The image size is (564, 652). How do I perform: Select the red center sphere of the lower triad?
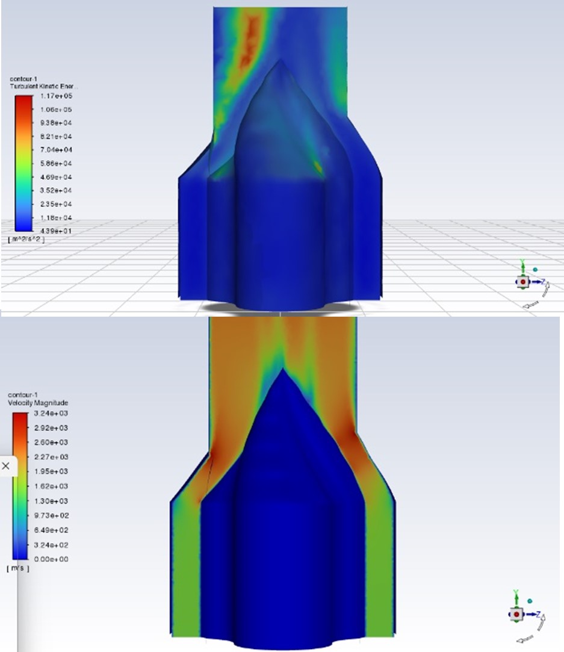coord(515,613)
